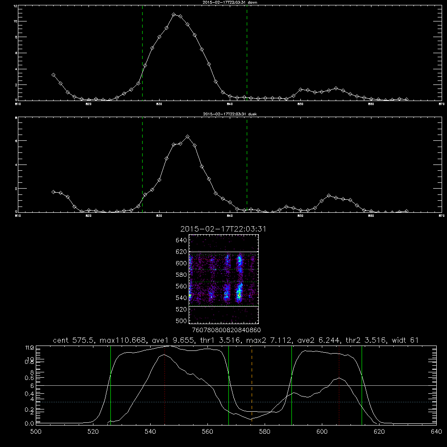Screen dimensions: 447x447
Task: Select spectrogram image y-axis label 600
Action: pos(181,263)
